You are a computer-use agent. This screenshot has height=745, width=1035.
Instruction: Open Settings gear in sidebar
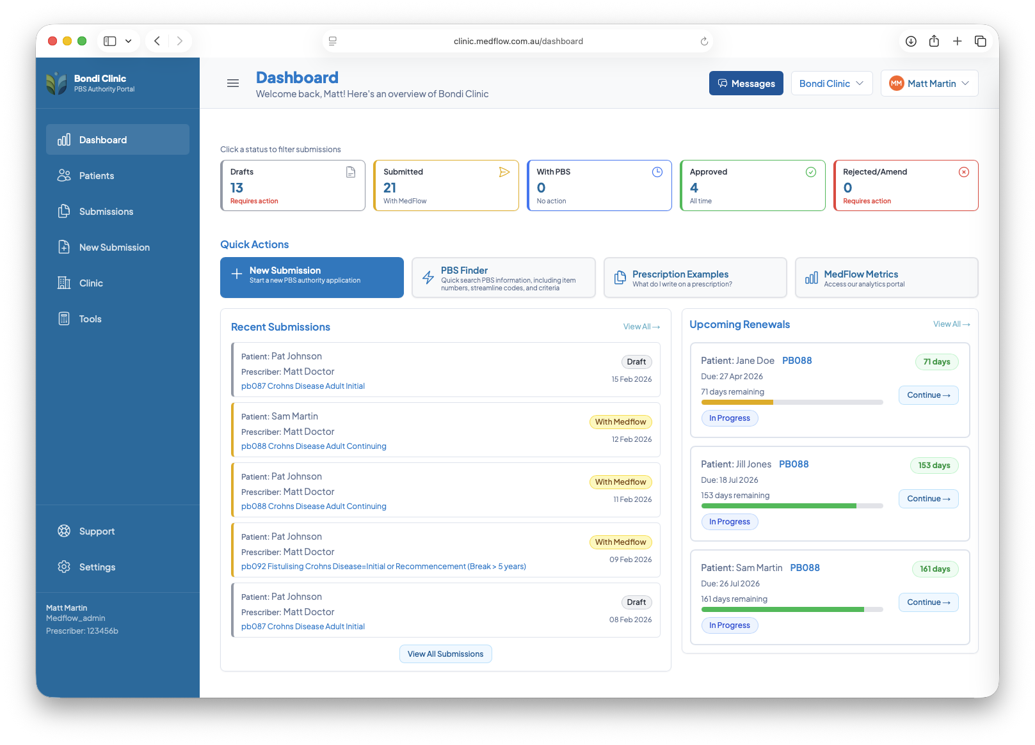click(x=64, y=567)
